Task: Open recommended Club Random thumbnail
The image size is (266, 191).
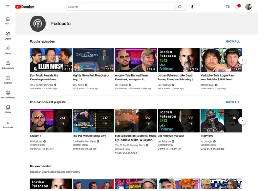Action: (136, 183)
